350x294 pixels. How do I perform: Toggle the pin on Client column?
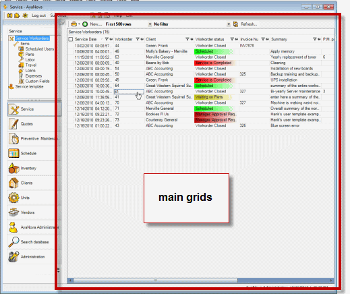[x=192, y=39]
